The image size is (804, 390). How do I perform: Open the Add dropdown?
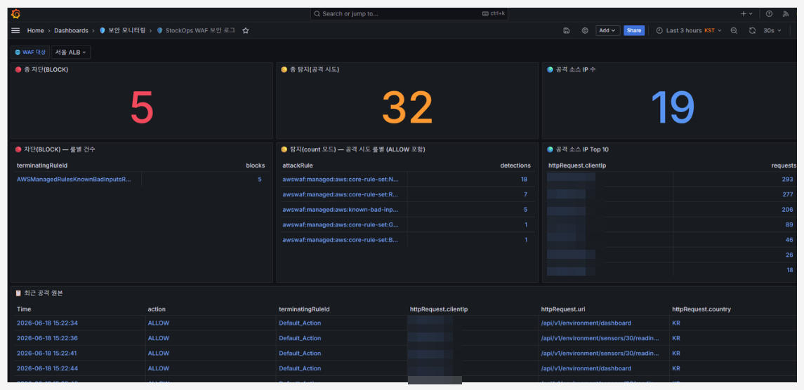[607, 31]
